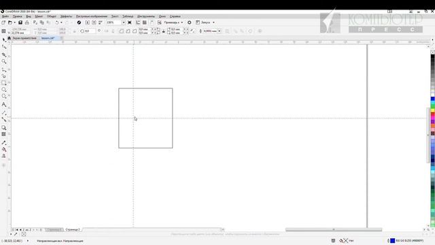The height and width of the screenshot is (245, 435).
Task: Expand the outline width dropdown
Action: [x=219, y=31]
